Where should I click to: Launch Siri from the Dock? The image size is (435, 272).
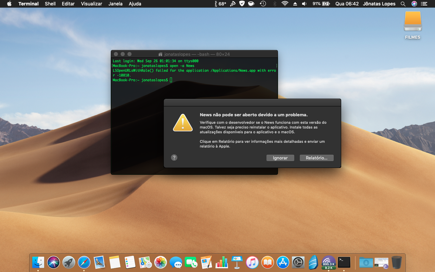point(53,262)
